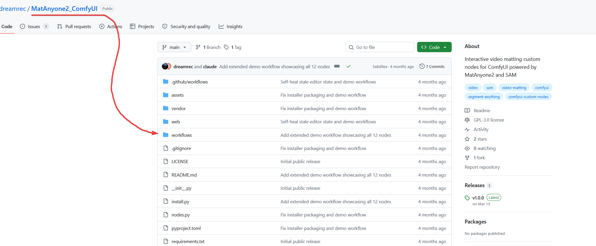Open the LICENSE file name
Screen dimensions: 596x246
click(x=180, y=162)
